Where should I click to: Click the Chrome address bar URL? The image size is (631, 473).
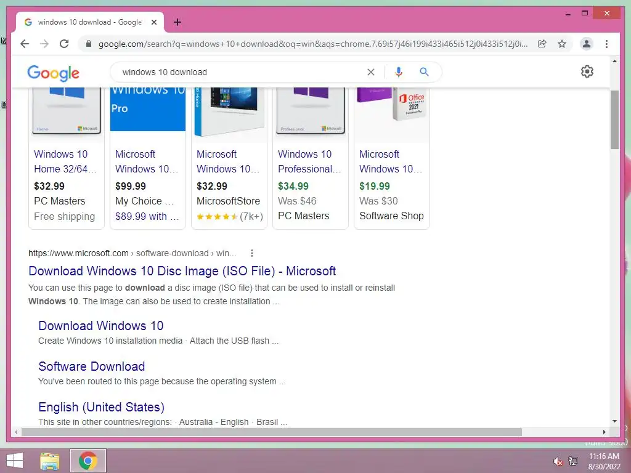pos(312,44)
